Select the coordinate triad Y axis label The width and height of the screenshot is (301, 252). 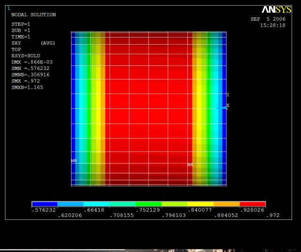click(x=228, y=95)
